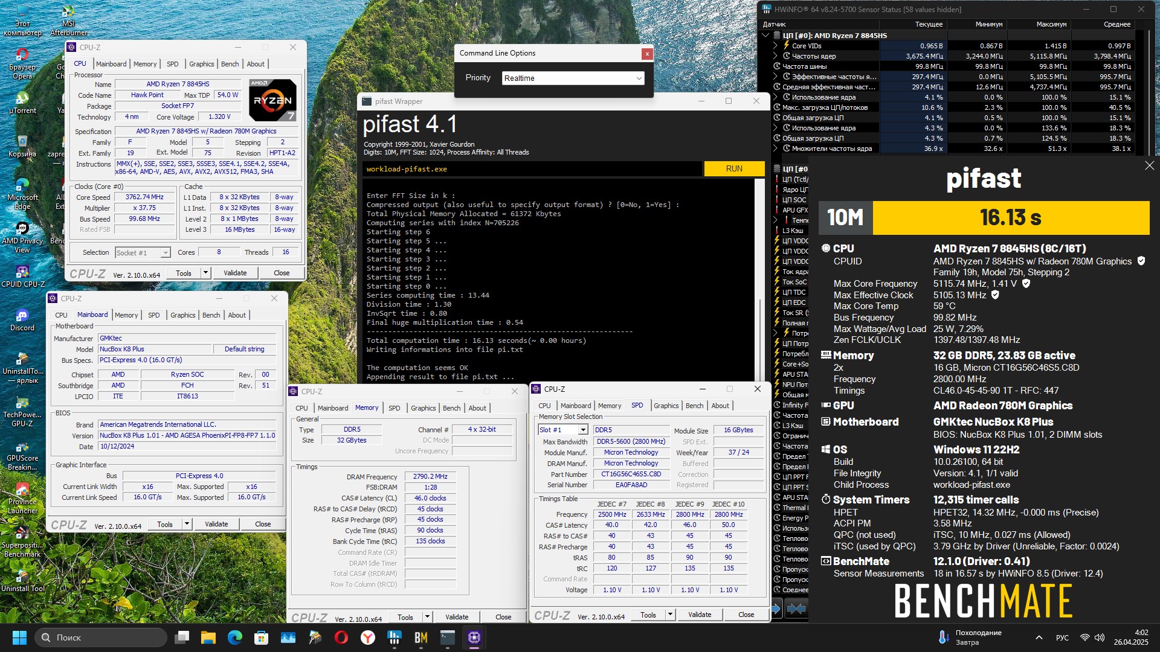Open the Windows Start menu
The width and height of the screenshot is (1160, 652).
pyautogui.click(x=19, y=638)
